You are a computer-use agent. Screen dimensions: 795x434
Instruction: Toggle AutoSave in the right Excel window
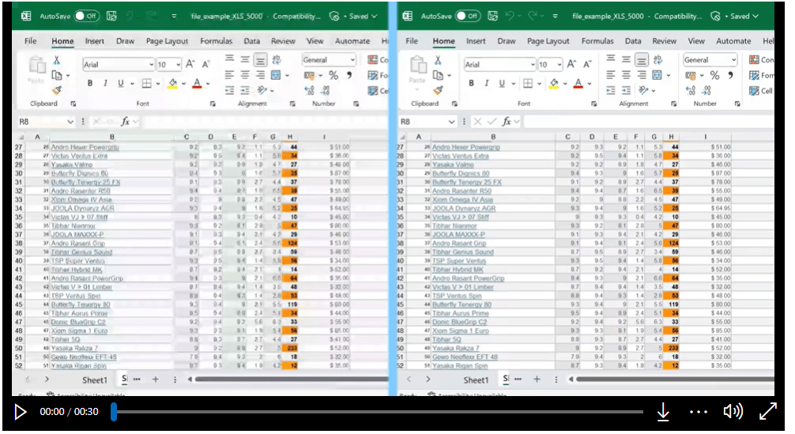467,16
